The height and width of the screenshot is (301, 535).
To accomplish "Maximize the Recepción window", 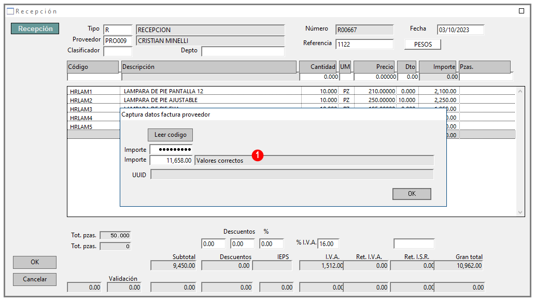I will point(522,11).
